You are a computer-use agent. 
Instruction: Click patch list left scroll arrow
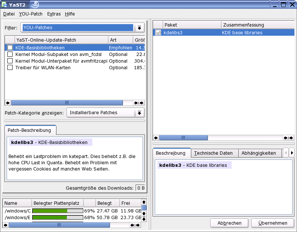8,103
